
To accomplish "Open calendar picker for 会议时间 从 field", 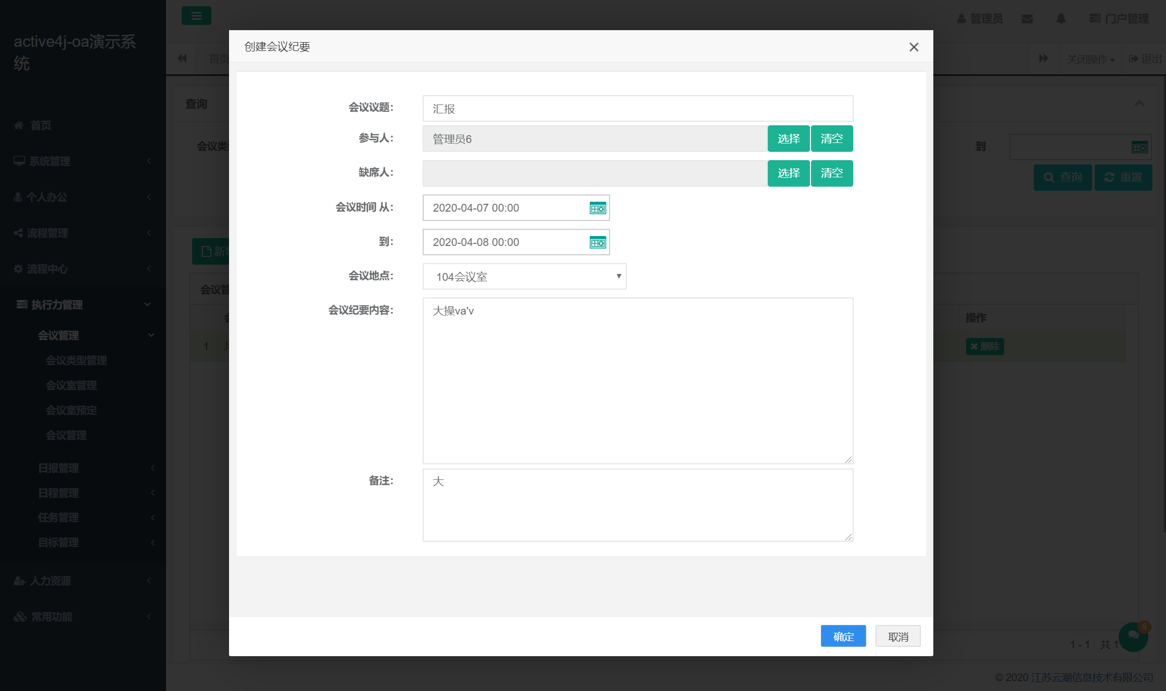I will 598,207.
